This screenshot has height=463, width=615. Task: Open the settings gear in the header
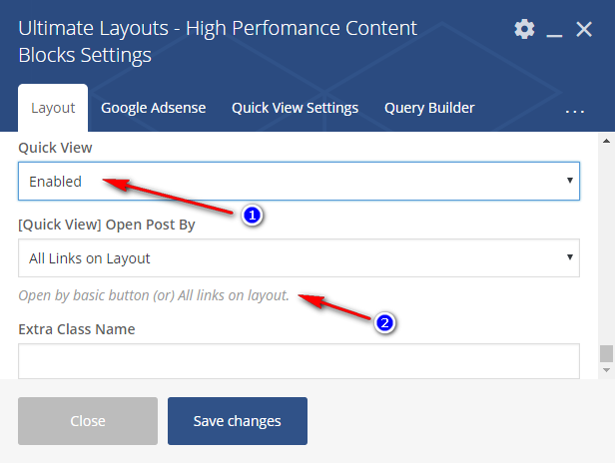524,29
